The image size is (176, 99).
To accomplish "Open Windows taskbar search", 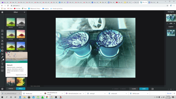I will coord(7,97).
